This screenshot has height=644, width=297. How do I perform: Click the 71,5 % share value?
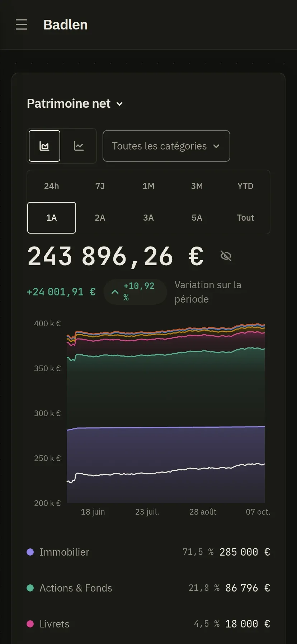click(x=198, y=552)
